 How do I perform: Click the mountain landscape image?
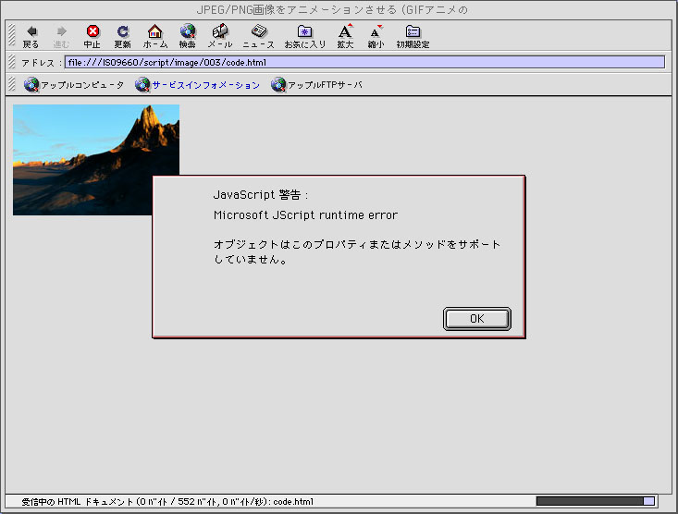tap(96, 160)
